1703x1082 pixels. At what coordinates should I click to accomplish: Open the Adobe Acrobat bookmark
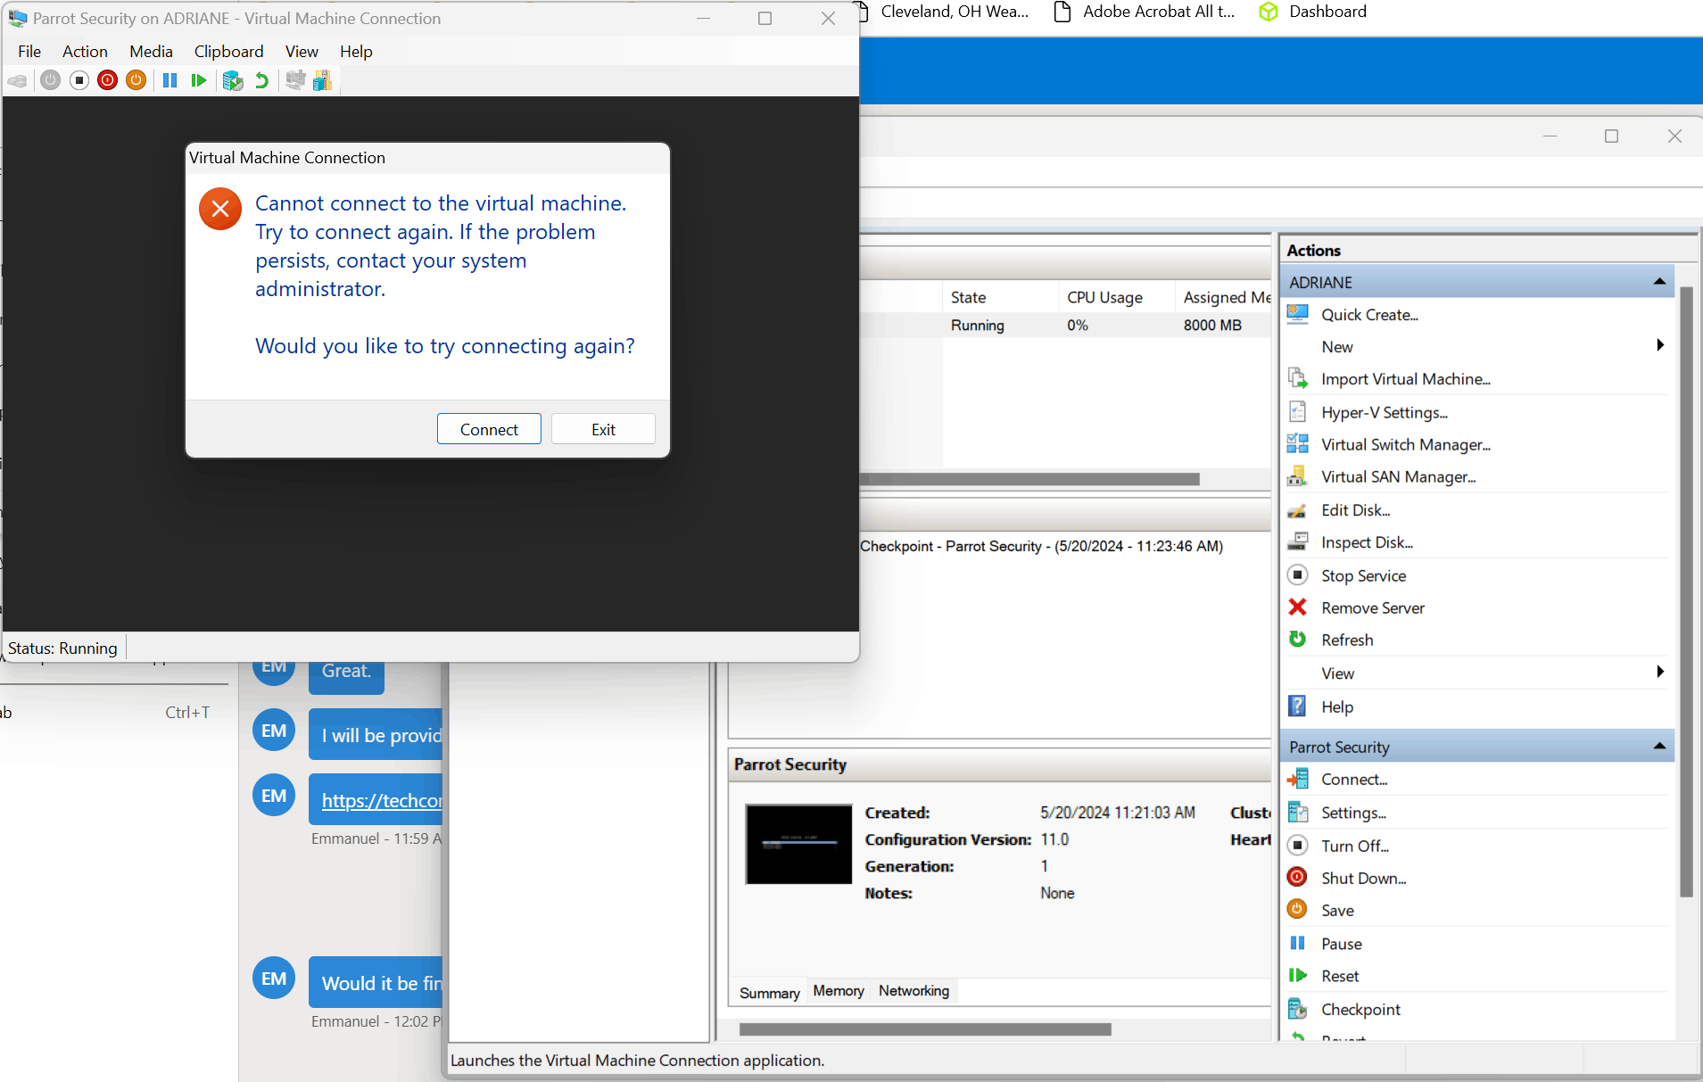(1145, 12)
